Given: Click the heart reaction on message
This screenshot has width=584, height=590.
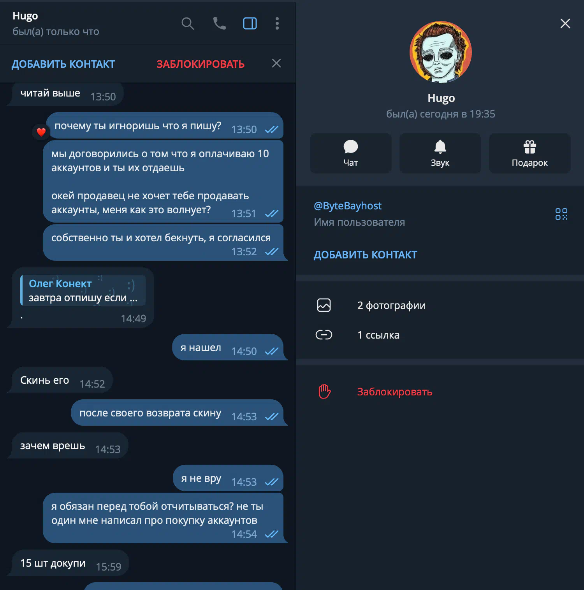Looking at the screenshot, I should coord(41,132).
